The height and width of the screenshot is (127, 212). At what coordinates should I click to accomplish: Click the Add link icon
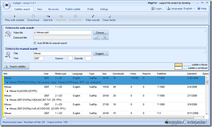[48, 16]
